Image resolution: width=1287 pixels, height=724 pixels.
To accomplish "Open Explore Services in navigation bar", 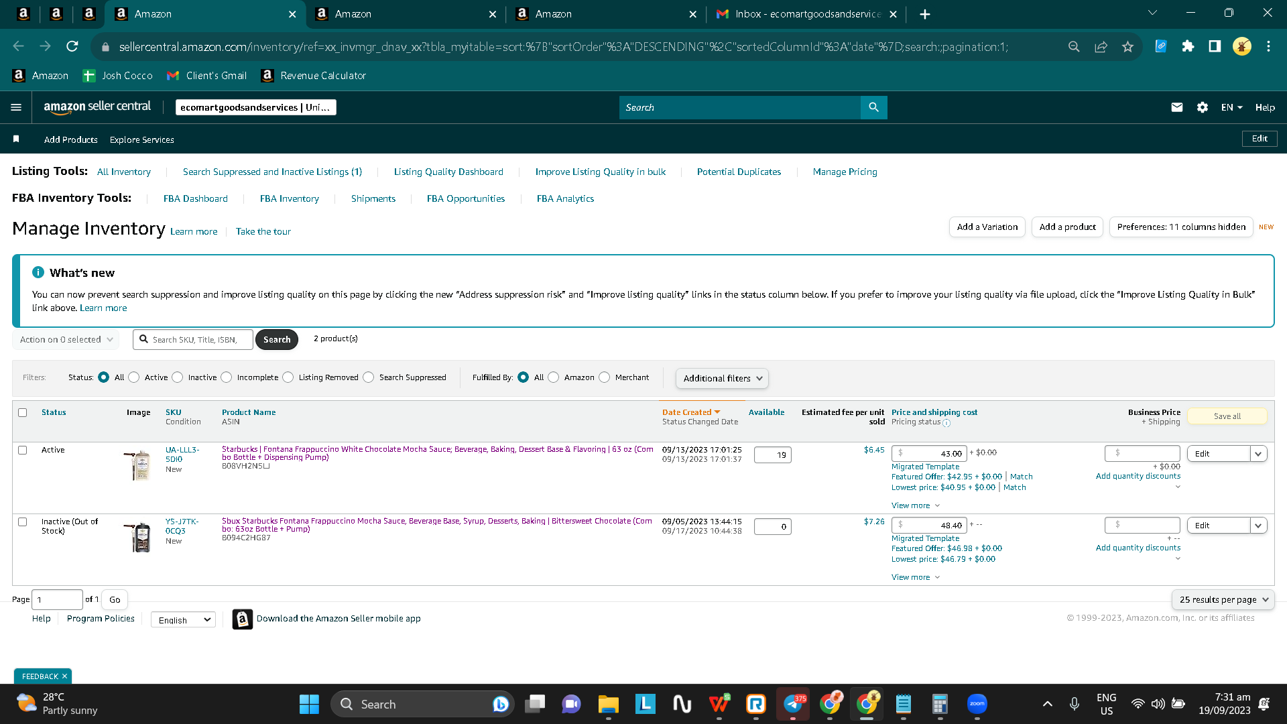I will 142,139.
